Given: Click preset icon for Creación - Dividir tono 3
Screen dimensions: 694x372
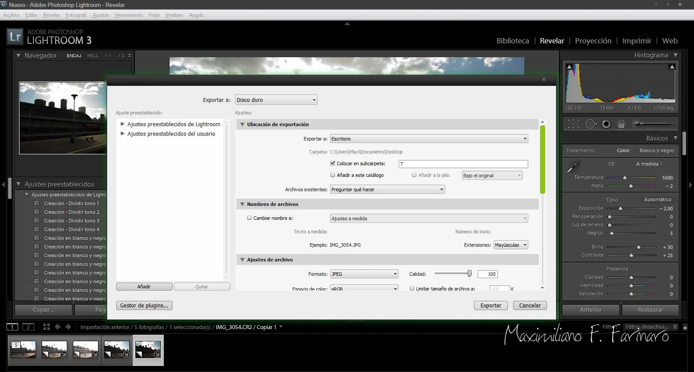Looking at the screenshot, I should (x=36, y=221).
